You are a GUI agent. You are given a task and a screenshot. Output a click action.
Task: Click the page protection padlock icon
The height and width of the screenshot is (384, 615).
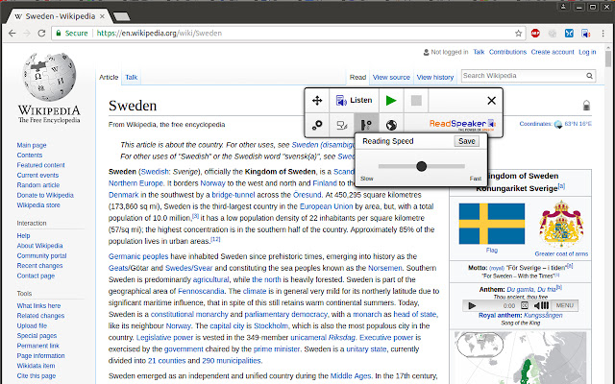(586, 105)
